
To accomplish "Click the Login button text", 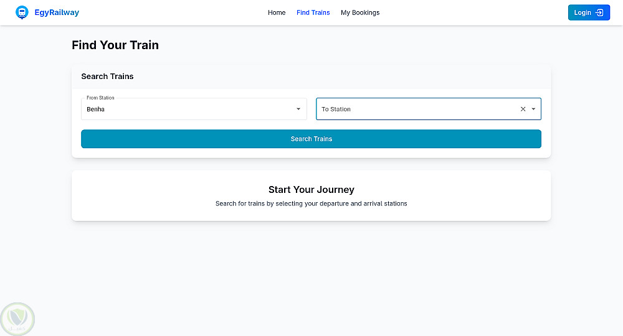I will (x=583, y=12).
